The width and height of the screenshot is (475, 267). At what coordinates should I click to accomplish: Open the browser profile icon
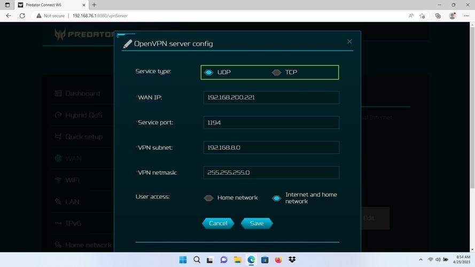coord(452,15)
